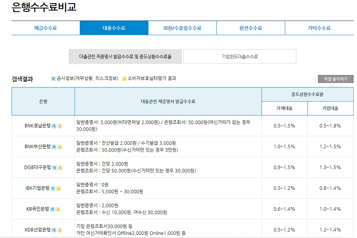
Task: Click DGB대구은행 fee text 건당 2,000원
Action: tap(115, 164)
